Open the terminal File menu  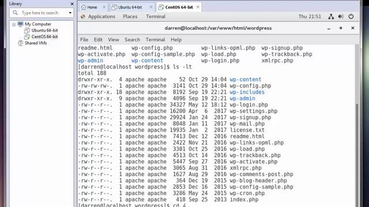[x=84, y=40]
